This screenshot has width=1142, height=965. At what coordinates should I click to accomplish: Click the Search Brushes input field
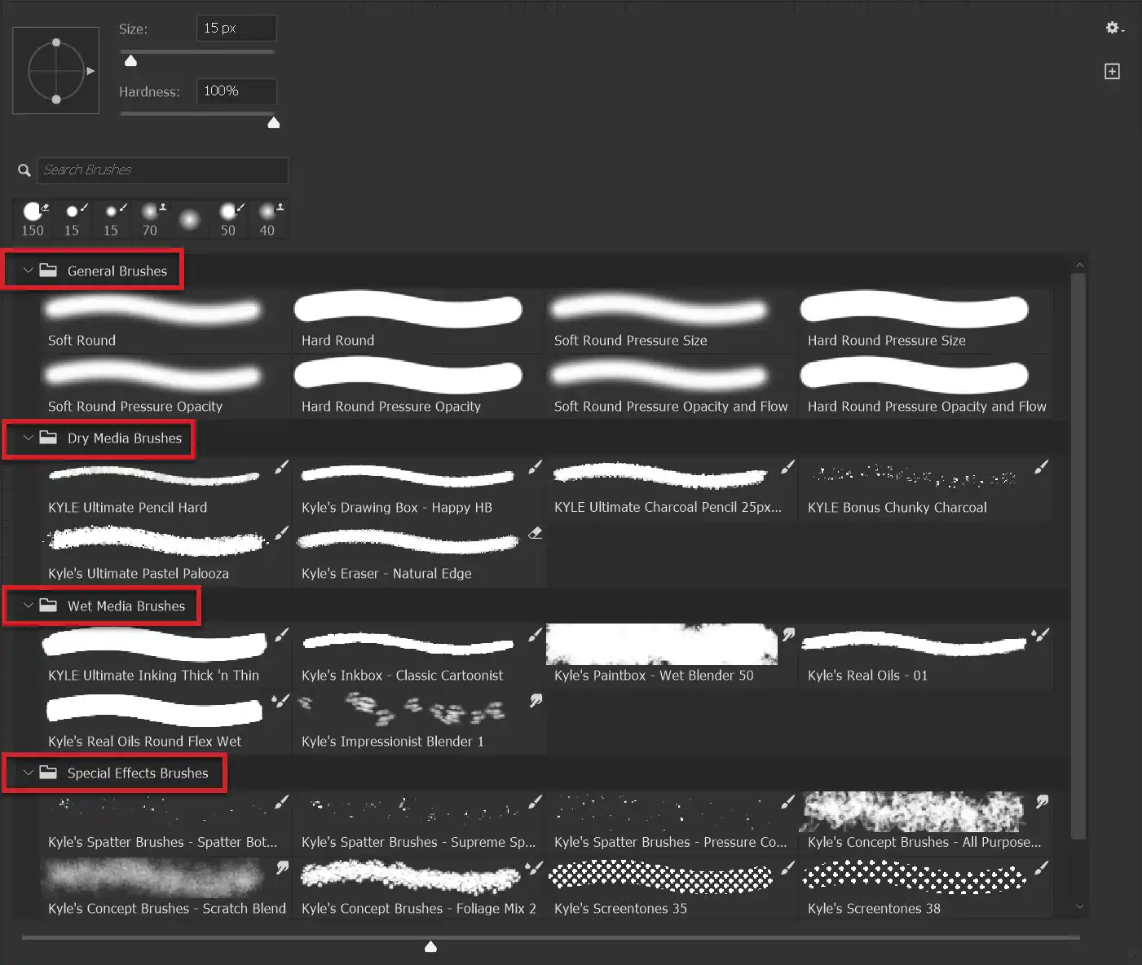coord(163,170)
